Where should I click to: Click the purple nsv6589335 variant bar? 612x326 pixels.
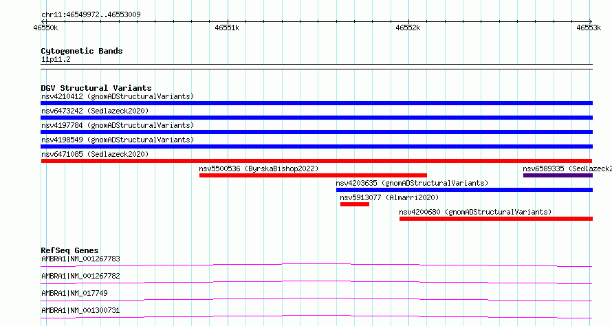558,175
